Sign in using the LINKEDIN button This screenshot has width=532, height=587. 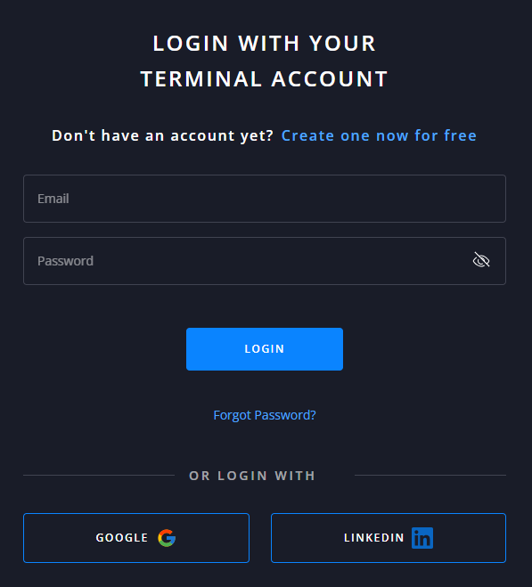click(389, 538)
